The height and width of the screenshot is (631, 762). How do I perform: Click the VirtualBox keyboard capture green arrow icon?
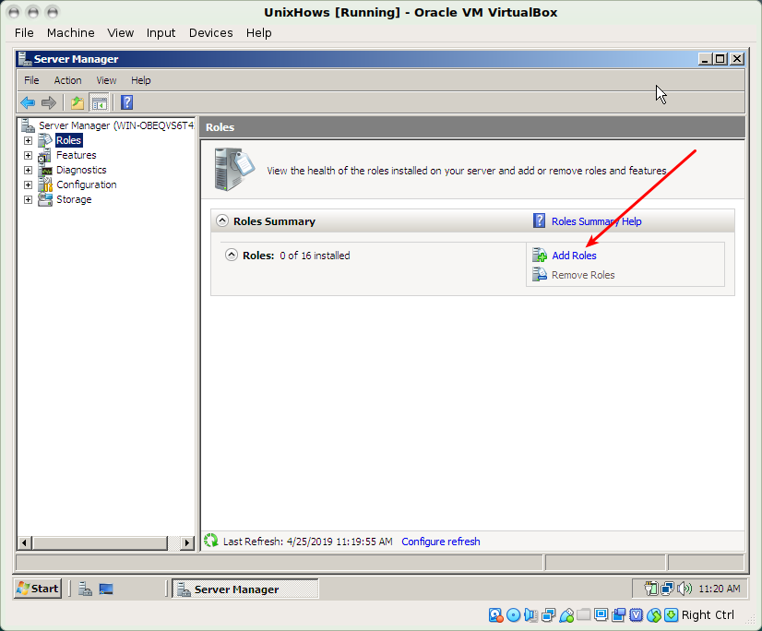click(671, 615)
